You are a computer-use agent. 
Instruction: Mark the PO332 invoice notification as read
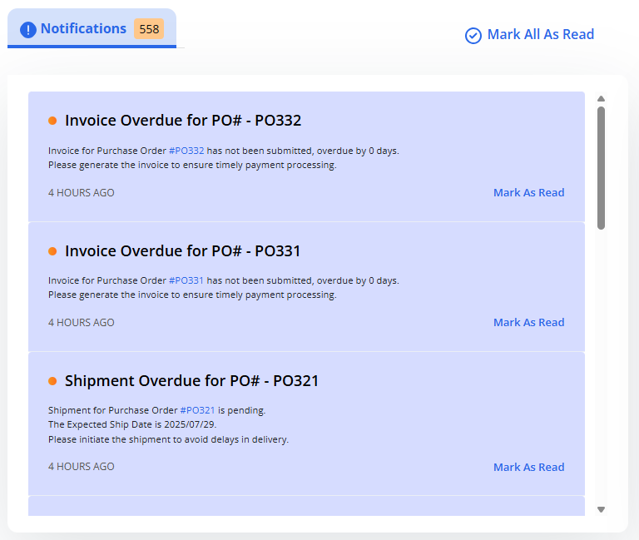(x=528, y=192)
